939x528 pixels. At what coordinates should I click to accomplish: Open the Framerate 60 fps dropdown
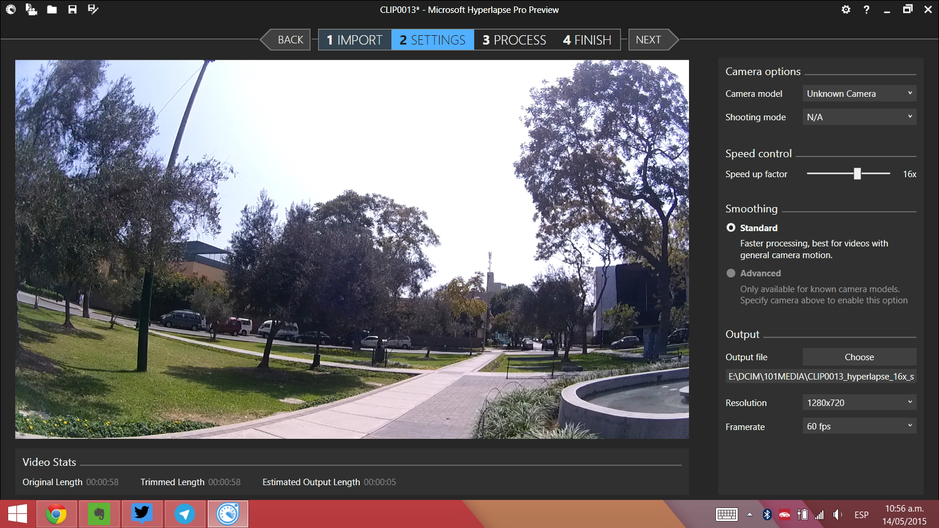(x=859, y=426)
